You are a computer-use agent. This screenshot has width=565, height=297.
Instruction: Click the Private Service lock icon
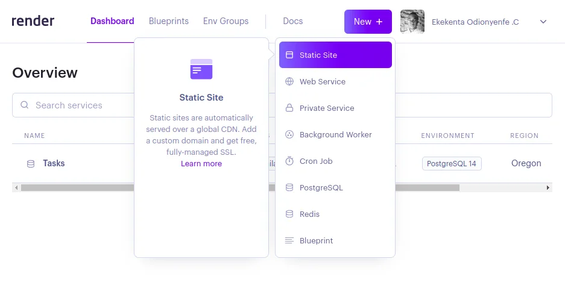[x=289, y=108]
